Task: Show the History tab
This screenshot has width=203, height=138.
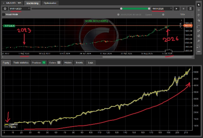Action: point(68,63)
